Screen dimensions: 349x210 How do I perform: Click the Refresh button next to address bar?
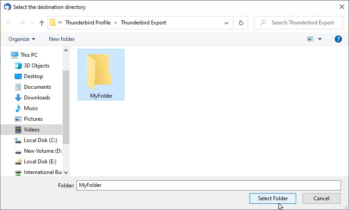point(241,23)
